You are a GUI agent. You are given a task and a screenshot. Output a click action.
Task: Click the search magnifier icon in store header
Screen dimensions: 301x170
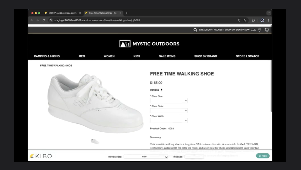(x=195, y=30)
